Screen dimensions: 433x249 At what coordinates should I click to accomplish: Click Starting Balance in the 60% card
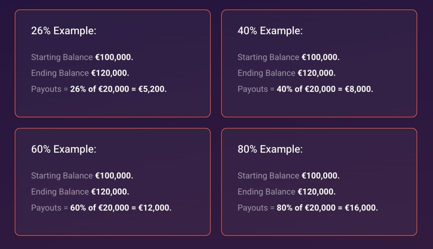pos(62,176)
